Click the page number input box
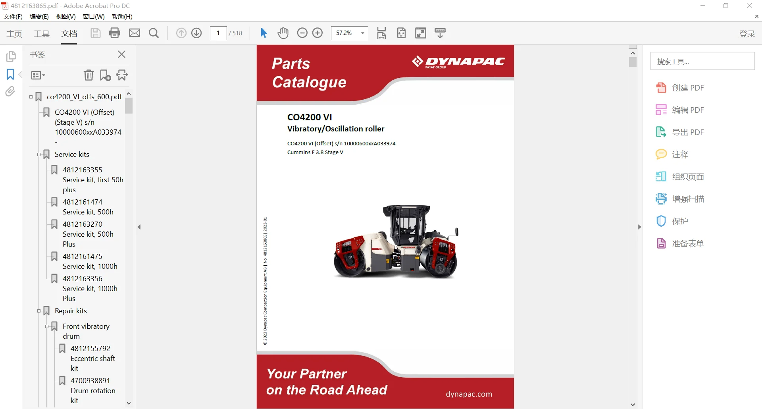This screenshot has height=409, width=762. pos(218,33)
